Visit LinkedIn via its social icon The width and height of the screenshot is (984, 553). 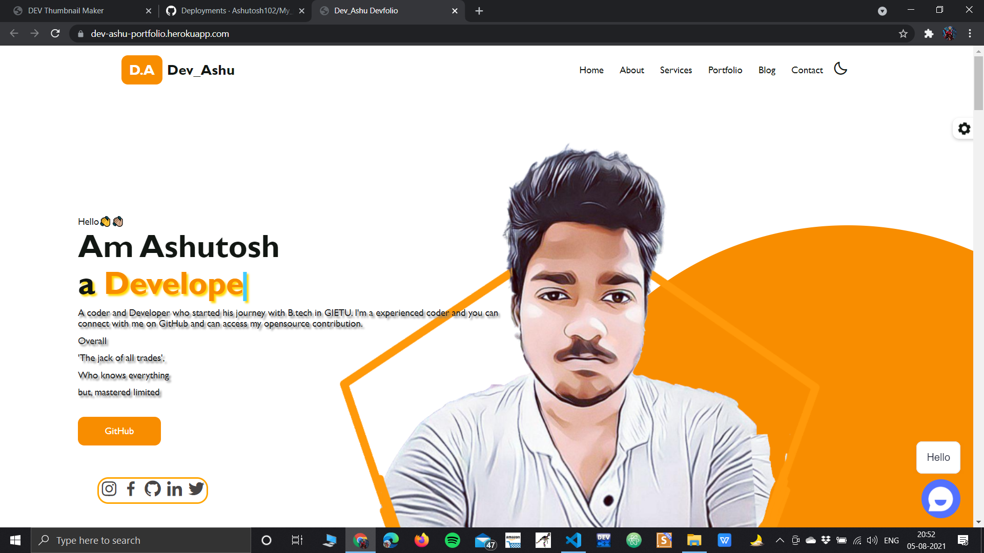[174, 489]
